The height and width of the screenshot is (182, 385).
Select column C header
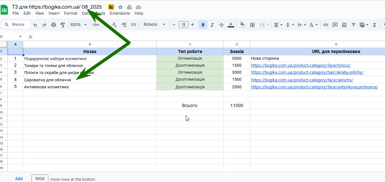click(190, 44)
